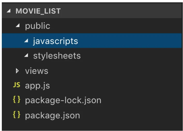This screenshot has height=131, width=183.
Task: Open the app.js file
Action: coord(37,86)
